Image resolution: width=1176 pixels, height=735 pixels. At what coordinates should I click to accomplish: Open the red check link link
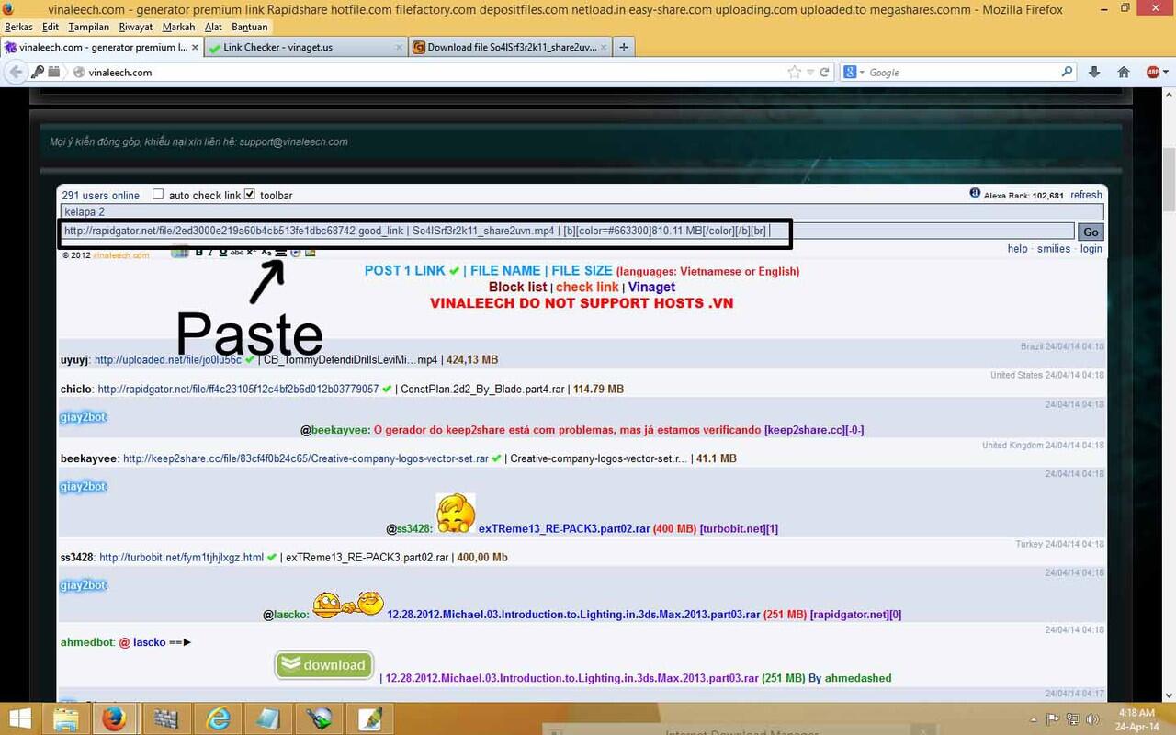click(x=587, y=288)
